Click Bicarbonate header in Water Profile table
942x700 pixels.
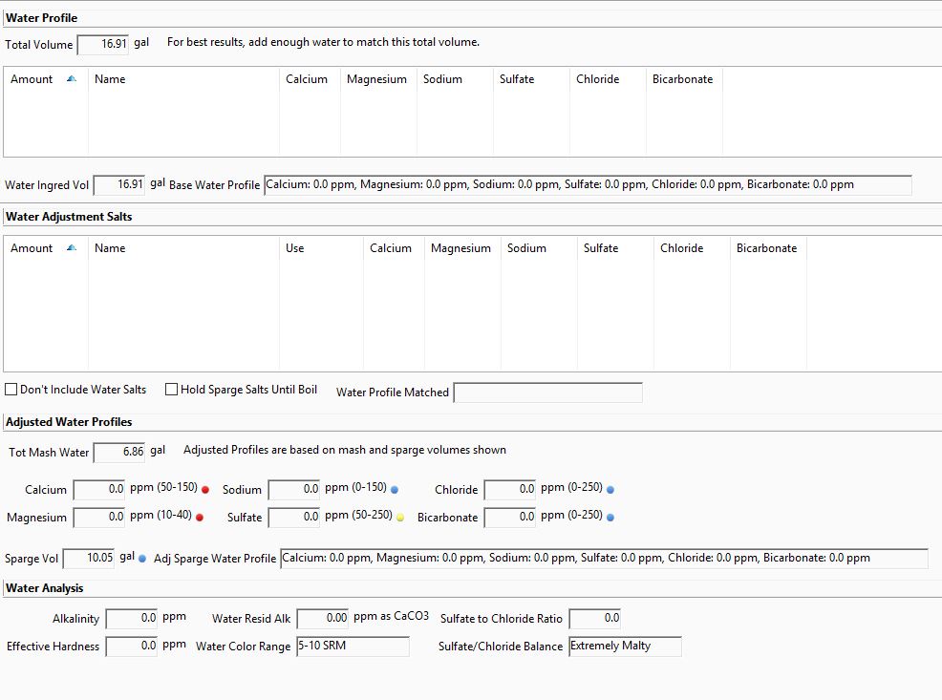tap(682, 79)
